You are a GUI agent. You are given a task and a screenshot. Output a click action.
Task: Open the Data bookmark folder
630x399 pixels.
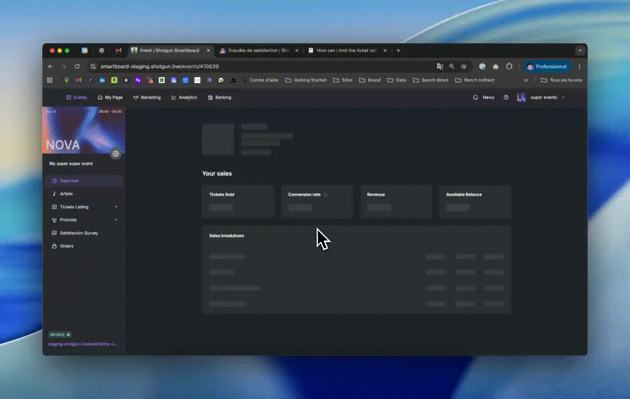point(397,80)
